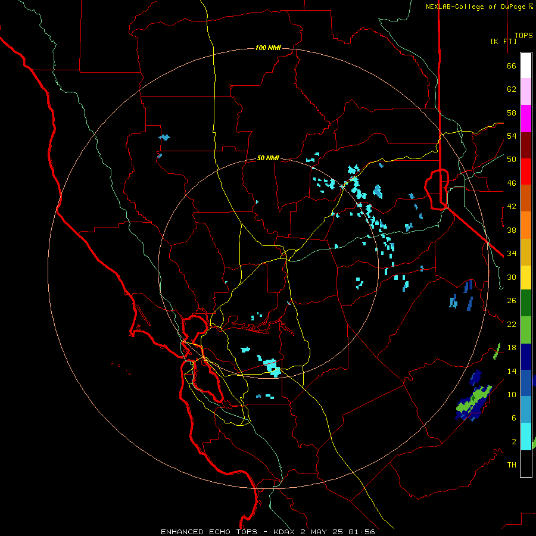Image resolution: width=536 pixels, height=536 pixels.
Task: Click legend value "58"
Action: 512,113
